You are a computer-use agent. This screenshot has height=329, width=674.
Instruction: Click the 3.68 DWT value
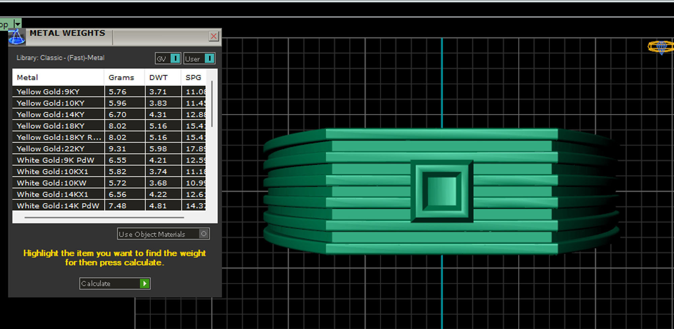(x=158, y=183)
